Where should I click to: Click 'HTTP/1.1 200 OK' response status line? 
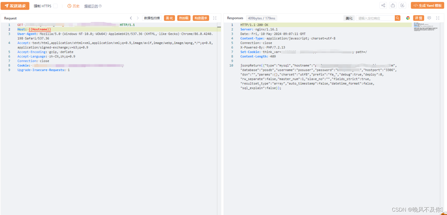tap(254, 25)
